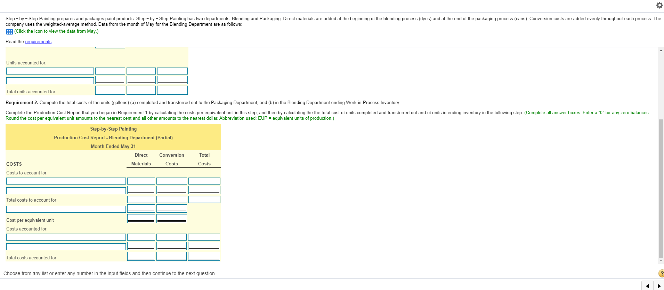The image size is (664, 290).
Task: Select second label field under Units accounted for
Action: tap(50, 81)
